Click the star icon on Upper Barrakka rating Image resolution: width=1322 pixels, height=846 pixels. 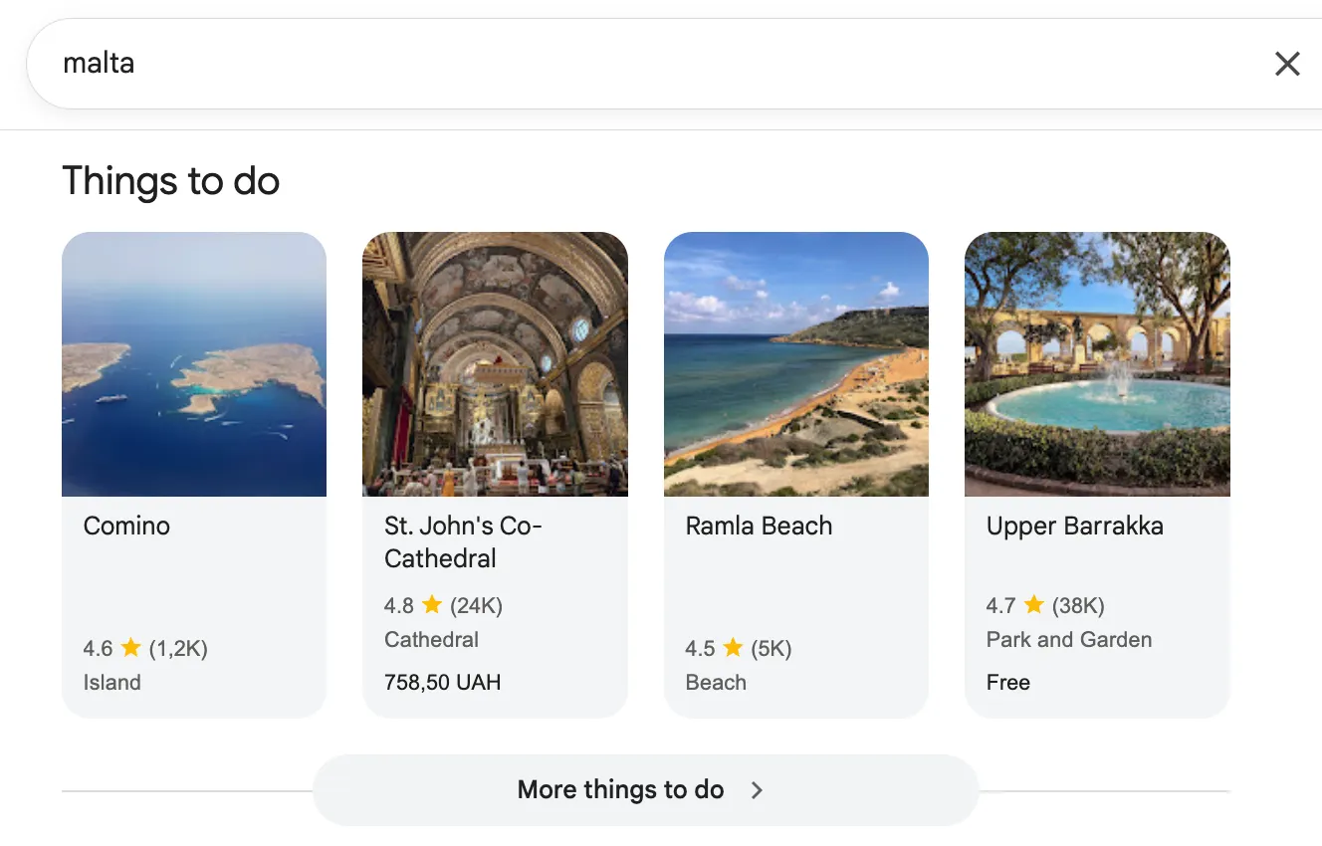point(1034,604)
